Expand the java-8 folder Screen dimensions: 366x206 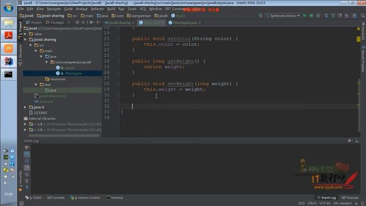pos(25,107)
